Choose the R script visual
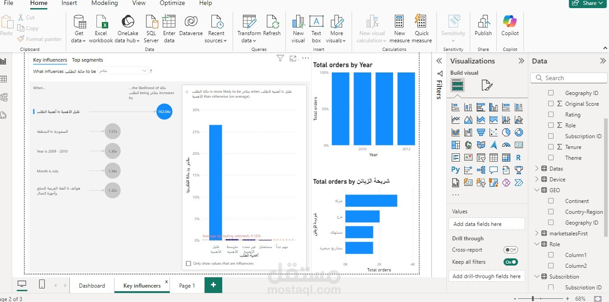This screenshot has width=609, height=302. point(518,158)
